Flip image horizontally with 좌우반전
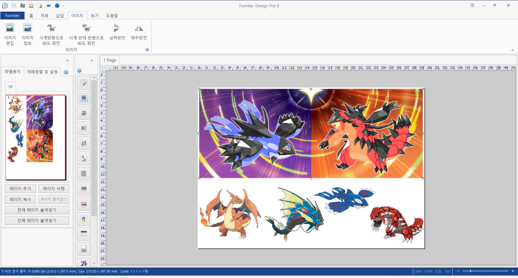 pos(139,32)
